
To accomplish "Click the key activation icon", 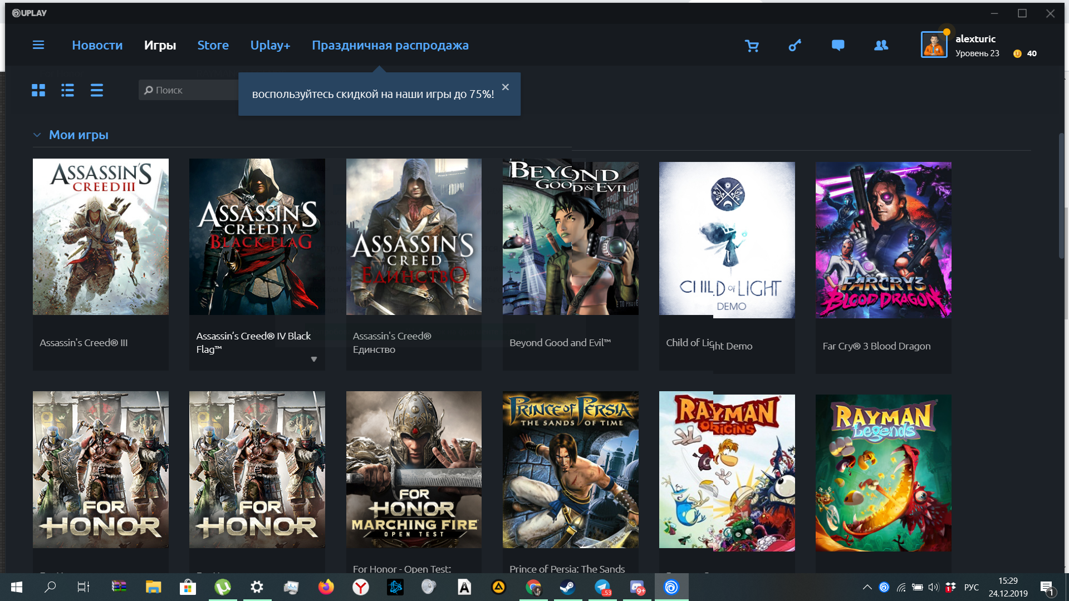I will [795, 46].
